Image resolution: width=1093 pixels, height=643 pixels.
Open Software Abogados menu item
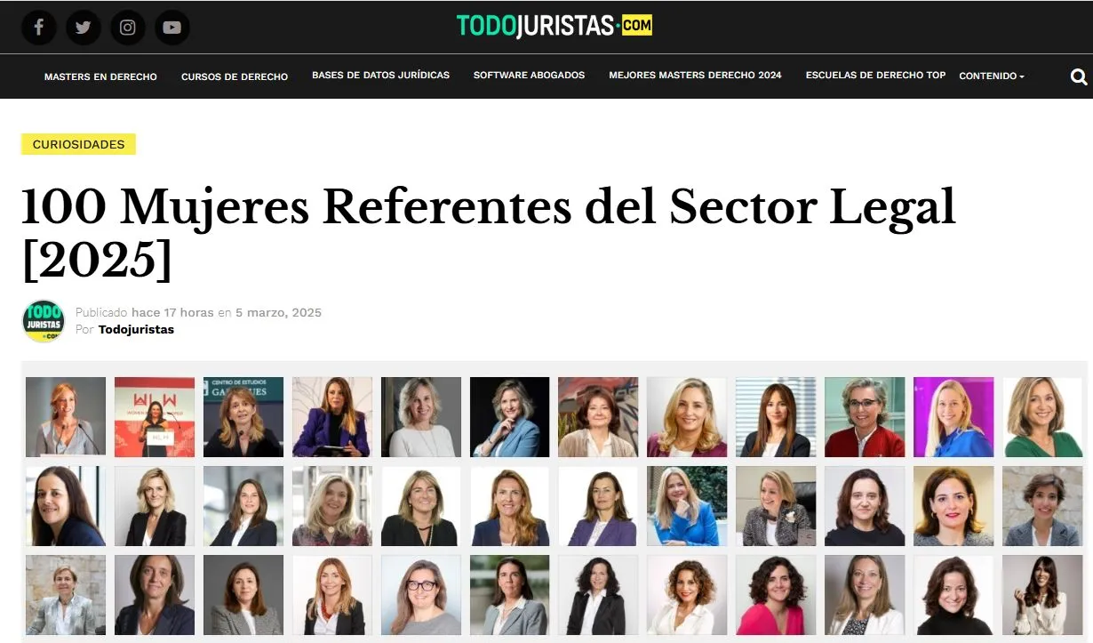[x=529, y=76]
